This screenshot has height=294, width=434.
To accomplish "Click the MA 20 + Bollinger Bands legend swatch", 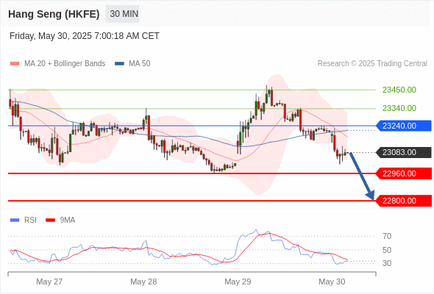I will (15, 64).
